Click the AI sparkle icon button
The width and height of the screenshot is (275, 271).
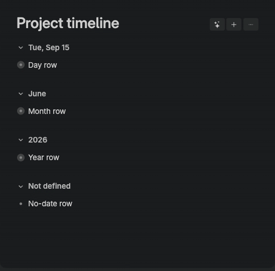pos(217,25)
